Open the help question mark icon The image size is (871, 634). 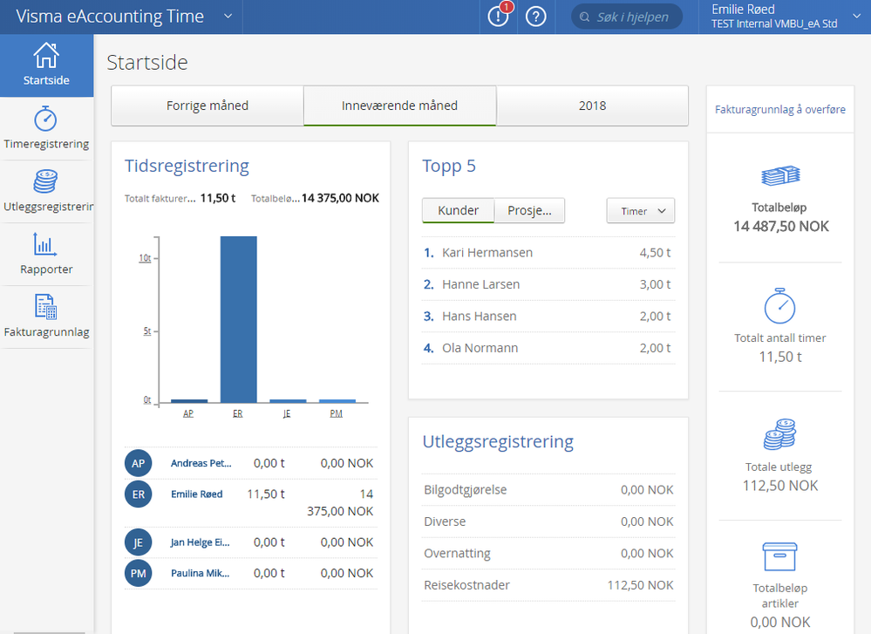[x=536, y=17]
